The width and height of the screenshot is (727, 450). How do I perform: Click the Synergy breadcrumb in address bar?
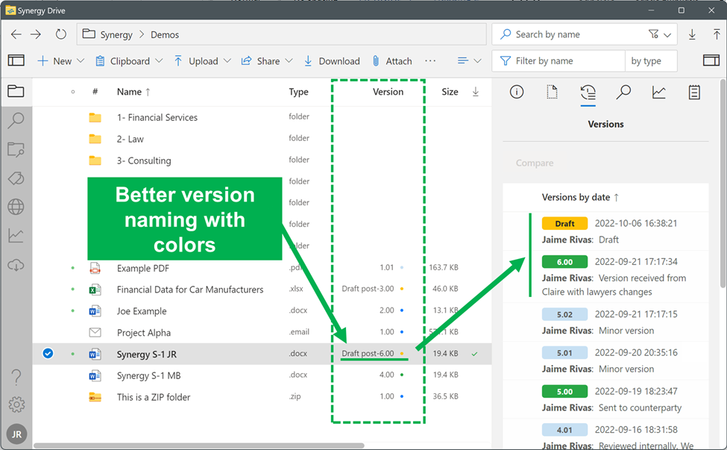(116, 35)
